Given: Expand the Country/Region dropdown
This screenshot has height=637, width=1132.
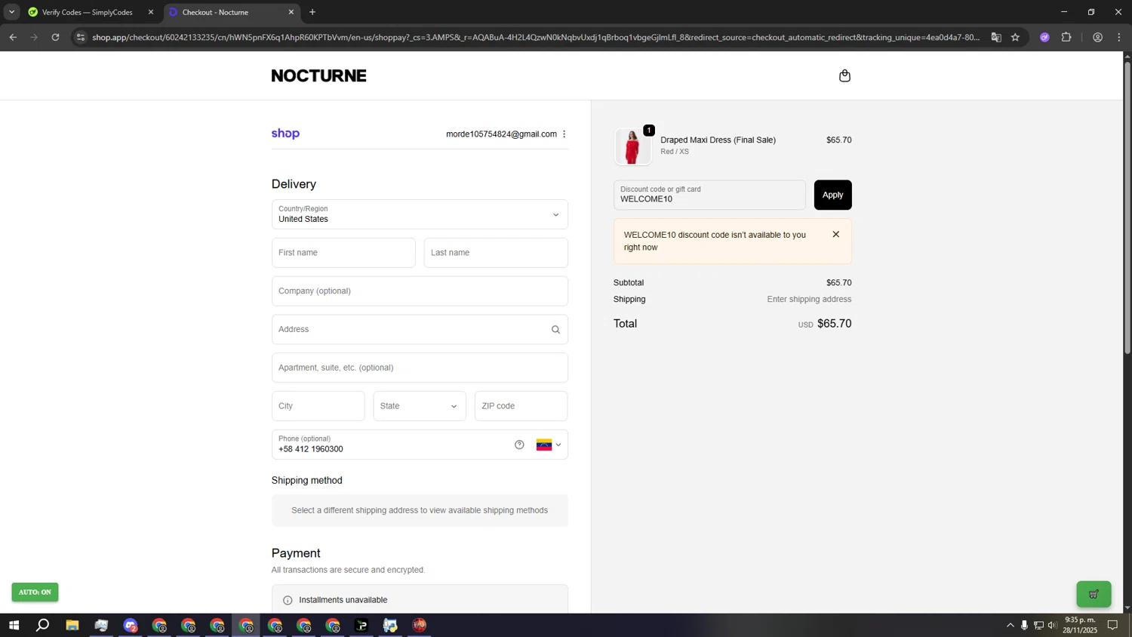Looking at the screenshot, I should [420, 214].
